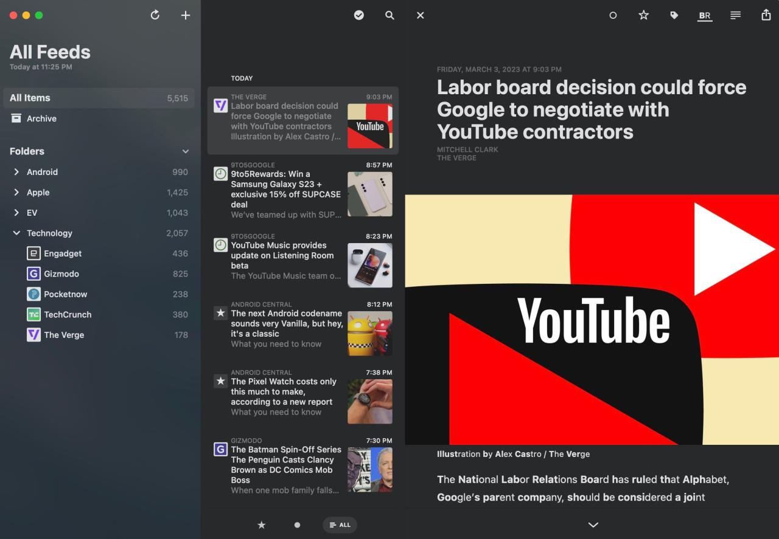This screenshot has height=539, width=779.
Task: Expand the Android folder
Action: (x=16, y=172)
